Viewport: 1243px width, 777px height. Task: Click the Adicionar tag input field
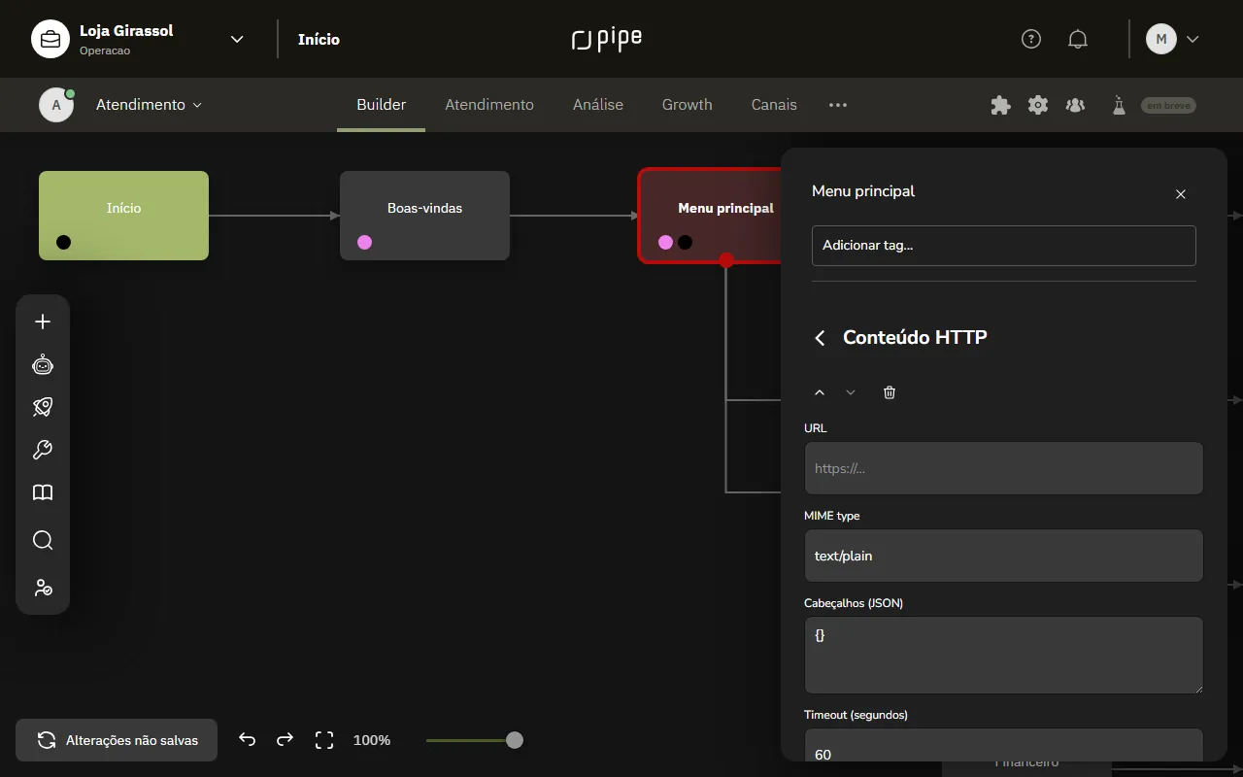point(1004,246)
